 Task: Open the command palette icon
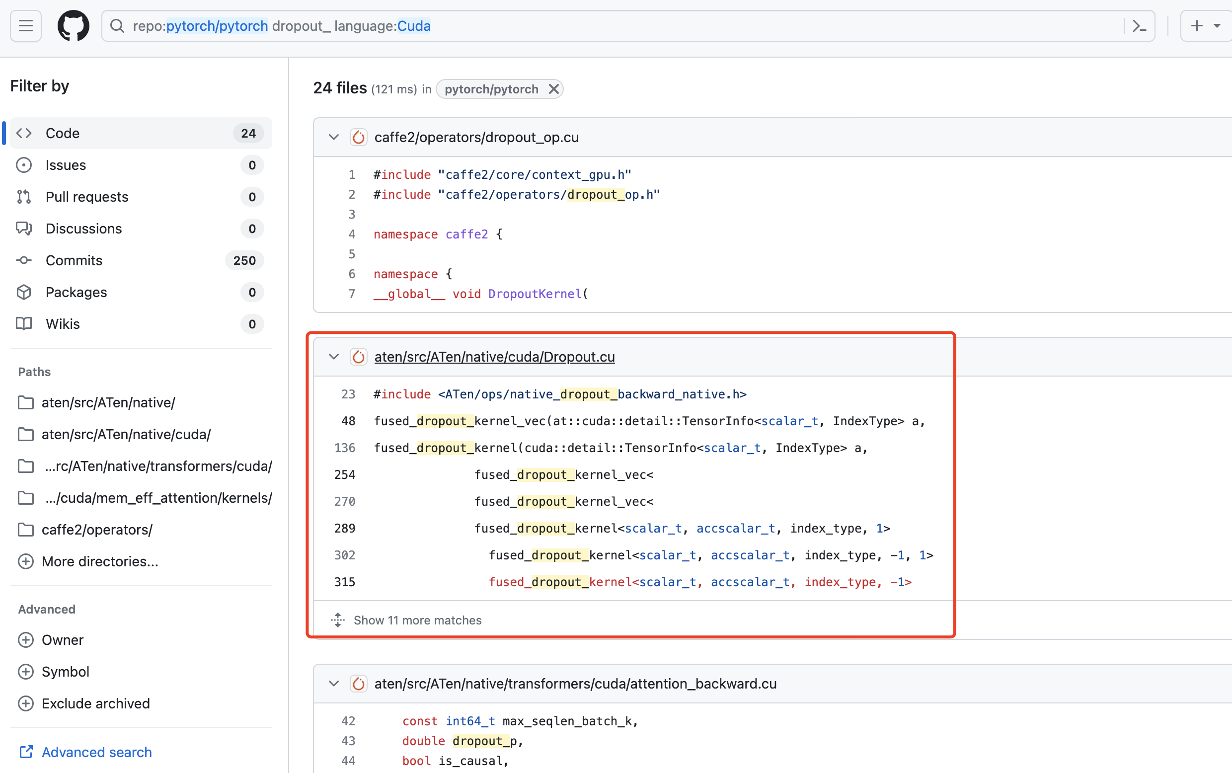[1140, 25]
